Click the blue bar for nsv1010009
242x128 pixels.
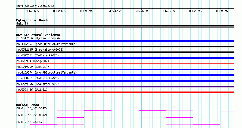125,69
